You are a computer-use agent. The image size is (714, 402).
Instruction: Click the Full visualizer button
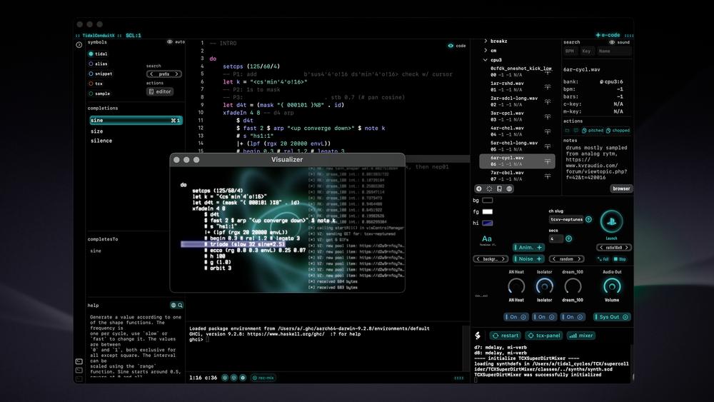(603, 259)
